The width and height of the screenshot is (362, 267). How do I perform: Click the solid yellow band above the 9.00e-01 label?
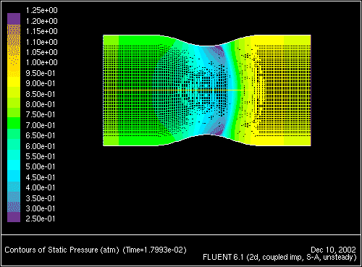[14, 82]
